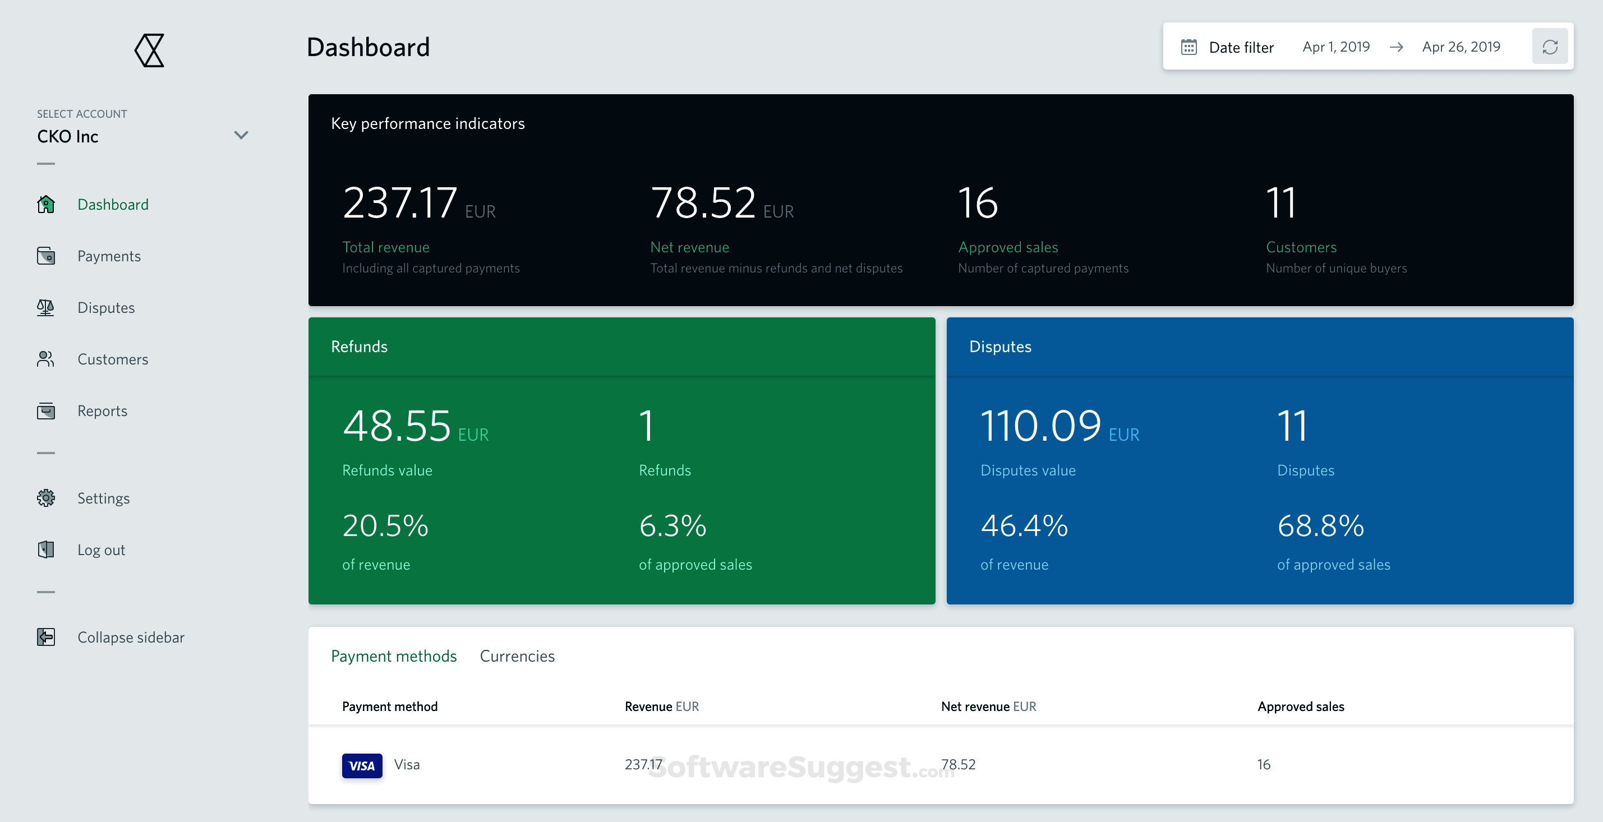Open the Payments wallet icon
This screenshot has height=822, width=1603.
pos(46,256)
